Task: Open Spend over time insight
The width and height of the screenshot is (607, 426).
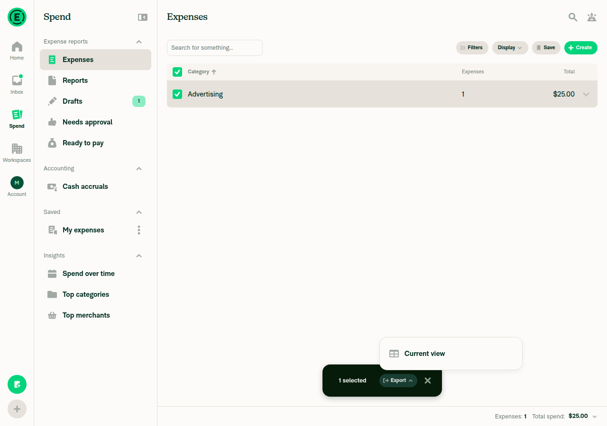Action: tap(96, 274)
